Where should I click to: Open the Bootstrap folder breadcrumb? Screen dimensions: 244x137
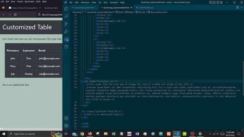(x=77, y=12)
